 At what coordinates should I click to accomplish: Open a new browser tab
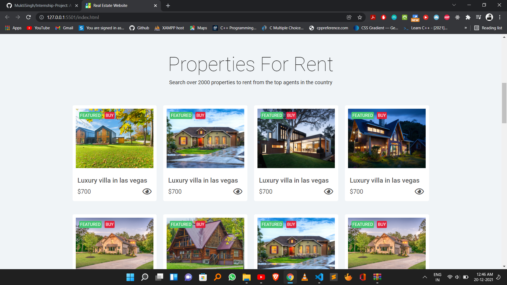point(168,6)
